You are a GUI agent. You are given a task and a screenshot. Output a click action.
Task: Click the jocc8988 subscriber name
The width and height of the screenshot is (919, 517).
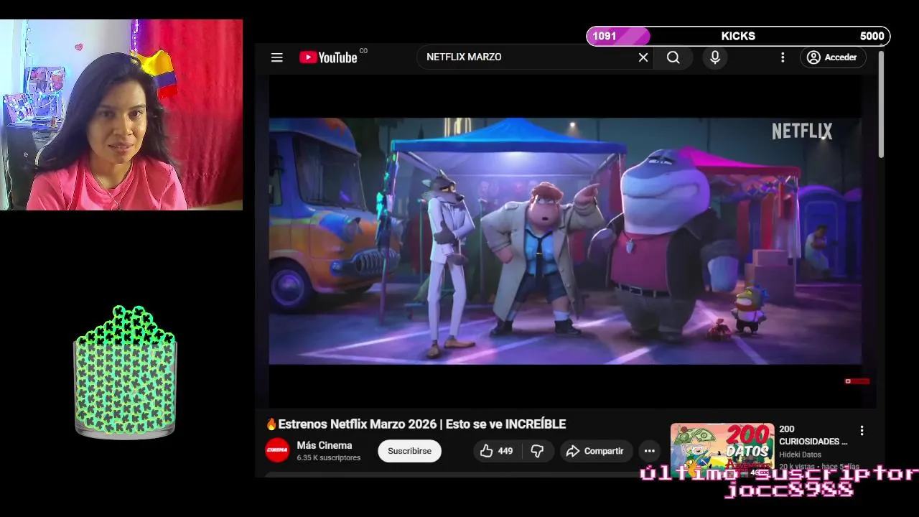pyautogui.click(x=790, y=490)
